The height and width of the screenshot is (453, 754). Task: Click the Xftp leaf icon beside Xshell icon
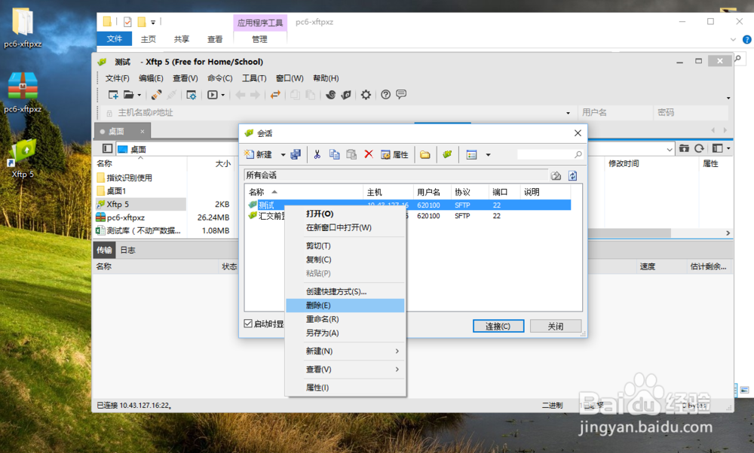346,95
